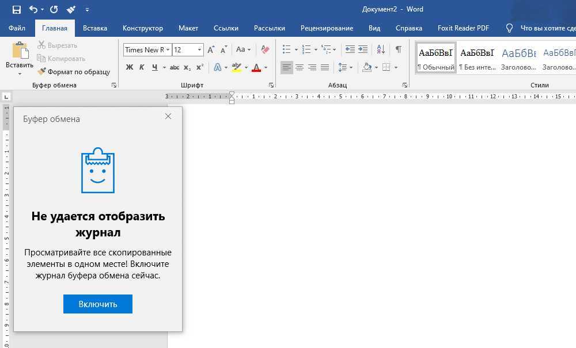Increase font size with the larger A icon

pos(211,49)
